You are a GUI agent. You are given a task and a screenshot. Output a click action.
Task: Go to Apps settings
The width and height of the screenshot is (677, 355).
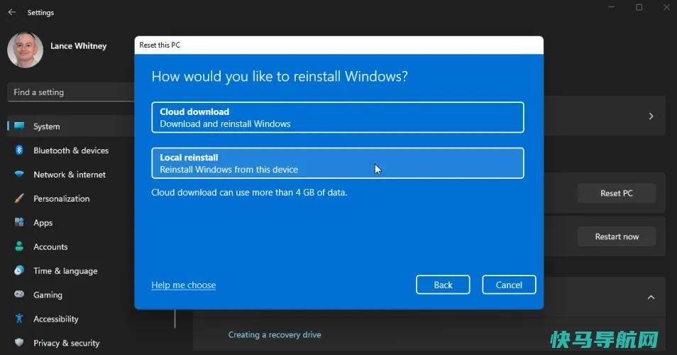pyautogui.click(x=43, y=223)
